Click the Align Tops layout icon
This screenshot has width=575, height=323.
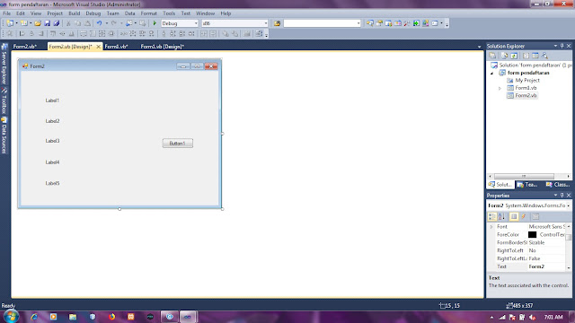[x=53, y=34]
